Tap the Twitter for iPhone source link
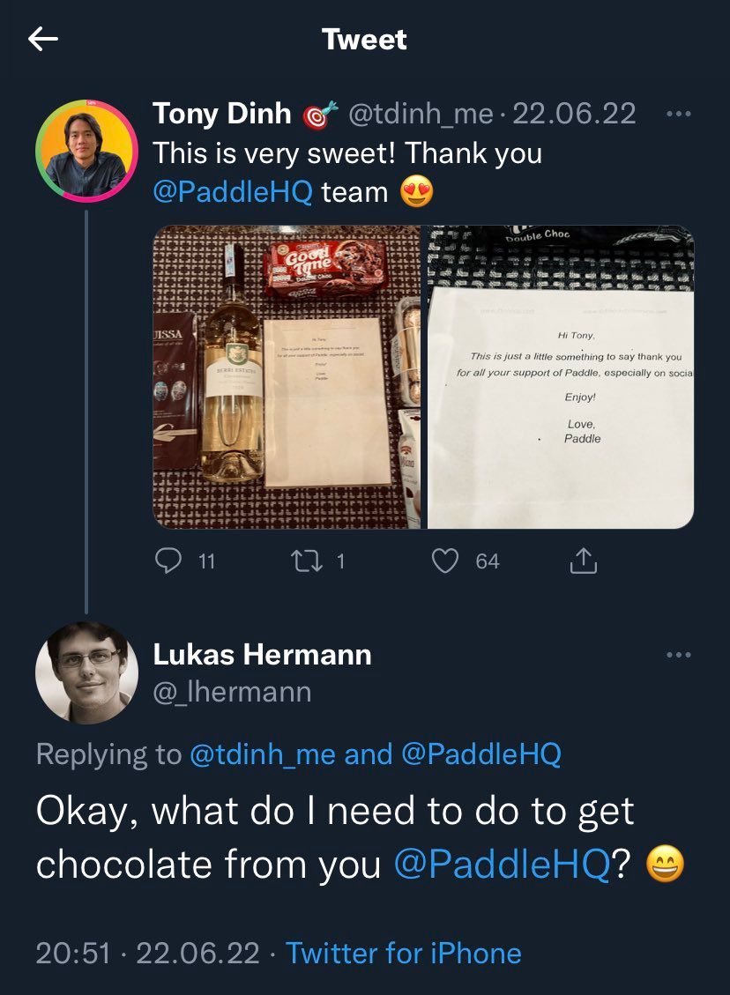The image size is (730, 995). coord(404,953)
